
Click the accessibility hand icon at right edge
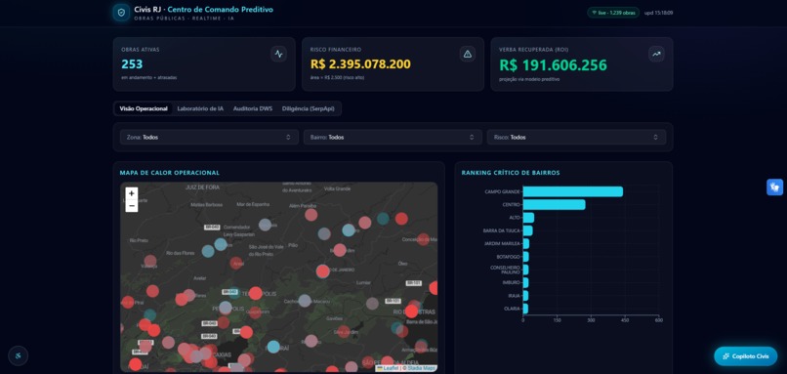(x=774, y=187)
